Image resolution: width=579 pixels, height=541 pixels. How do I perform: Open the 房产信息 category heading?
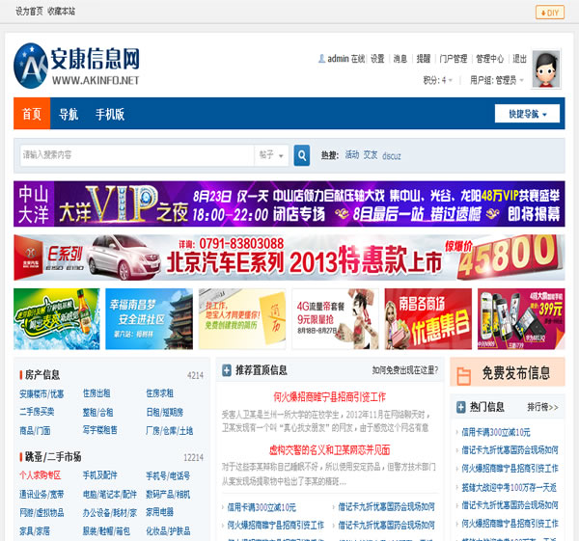pyautogui.click(x=42, y=375)
